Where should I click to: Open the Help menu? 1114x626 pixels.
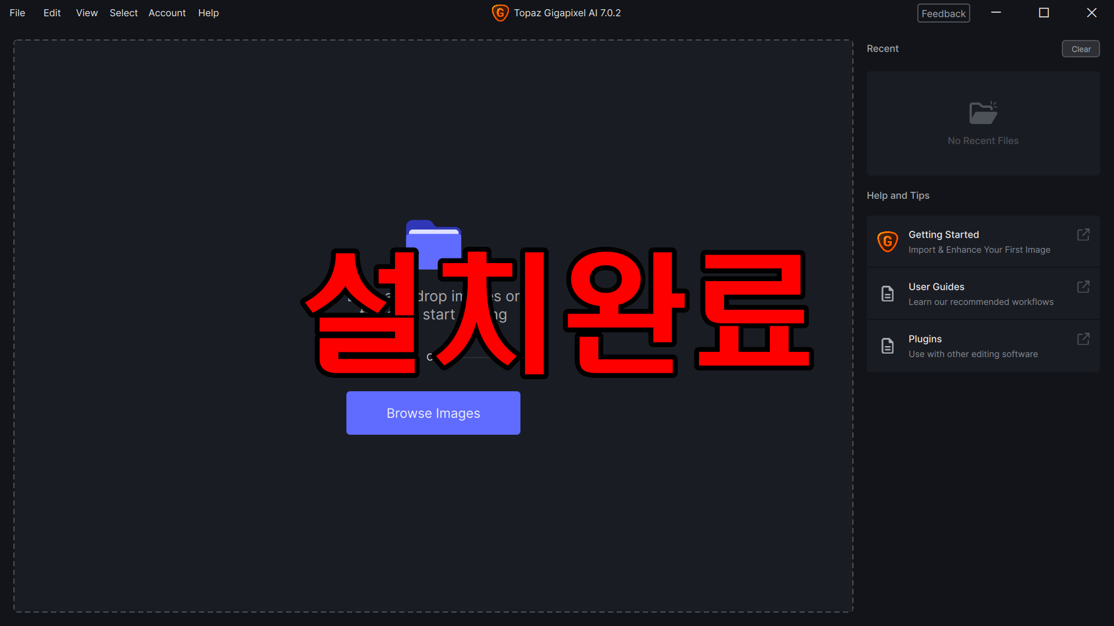point(208,13)
